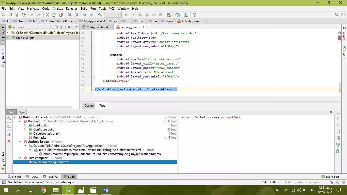347x195 pixels.
Task: Open Word from the Windows taskbar
Action: pos(106,190)
